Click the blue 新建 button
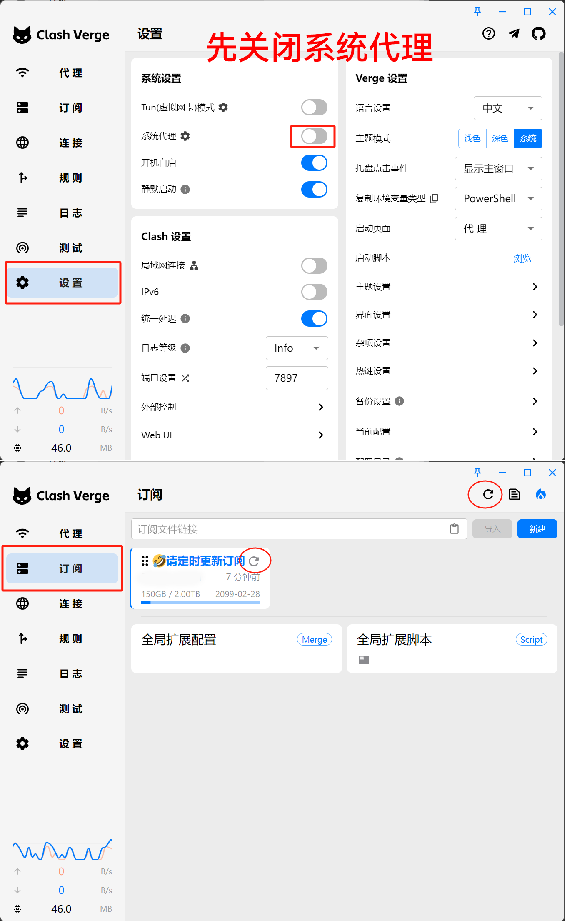Viewport: 565px width, 921px height. [x=537, y=529]
